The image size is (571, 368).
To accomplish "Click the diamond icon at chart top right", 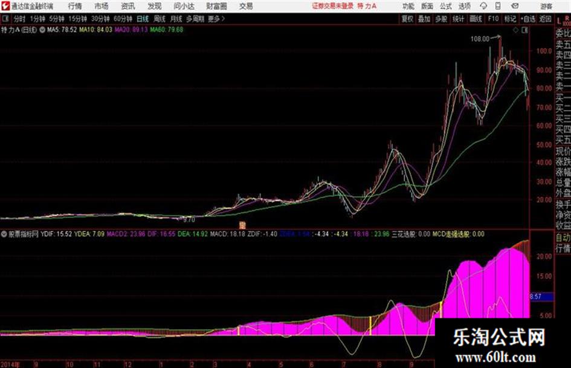I will pyautogui.click(x=515, y=30).
